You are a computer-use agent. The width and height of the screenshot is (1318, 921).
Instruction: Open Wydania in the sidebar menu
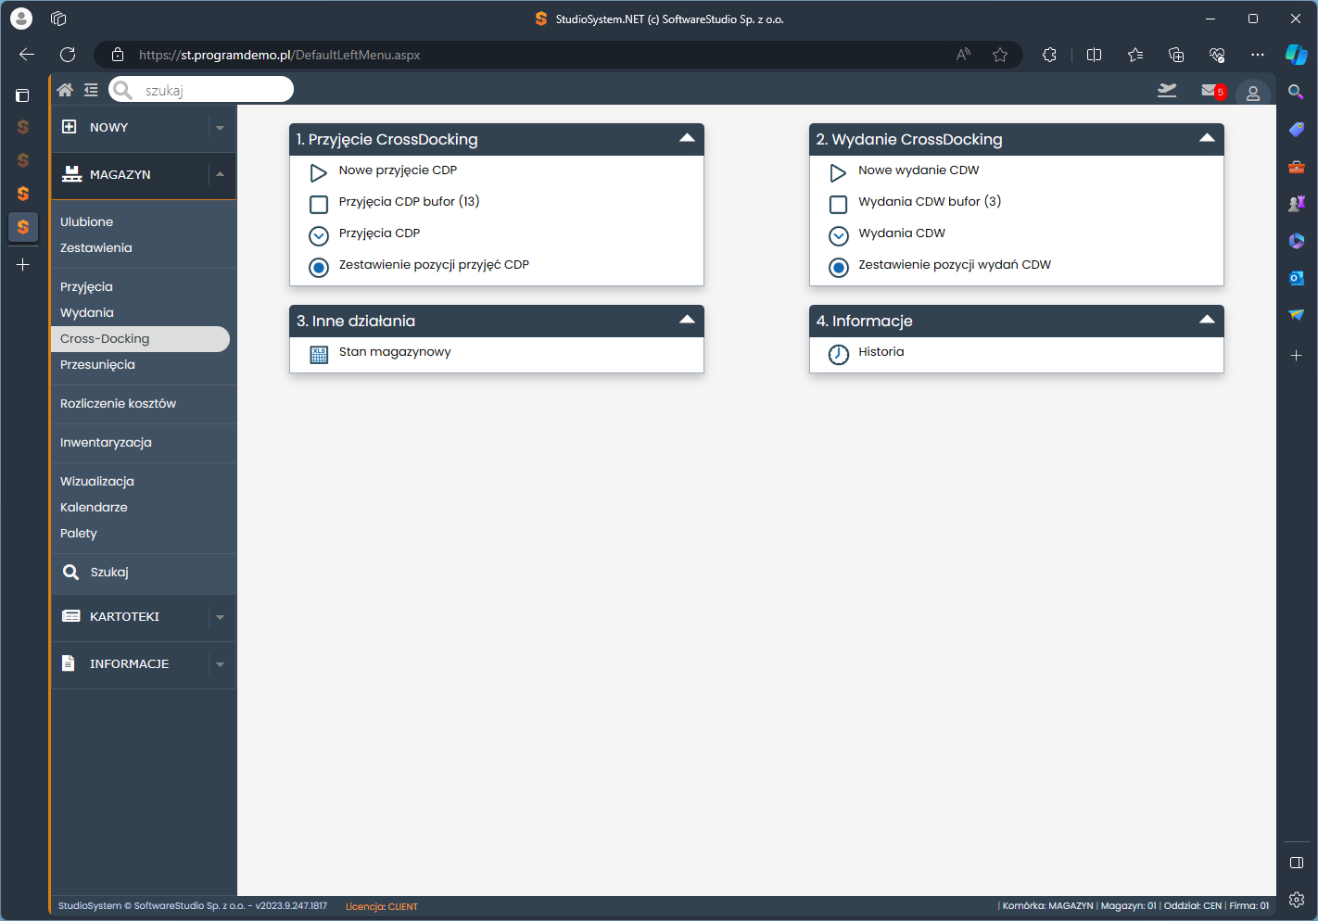pyautogui.click(x=87, y=313)
